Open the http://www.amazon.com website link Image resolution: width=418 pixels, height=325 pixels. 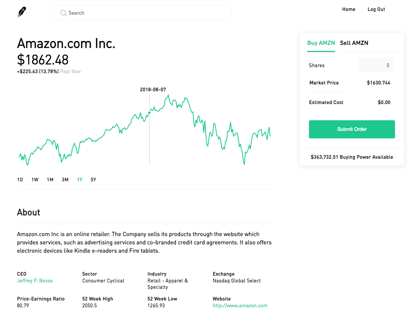coord(240,306)
